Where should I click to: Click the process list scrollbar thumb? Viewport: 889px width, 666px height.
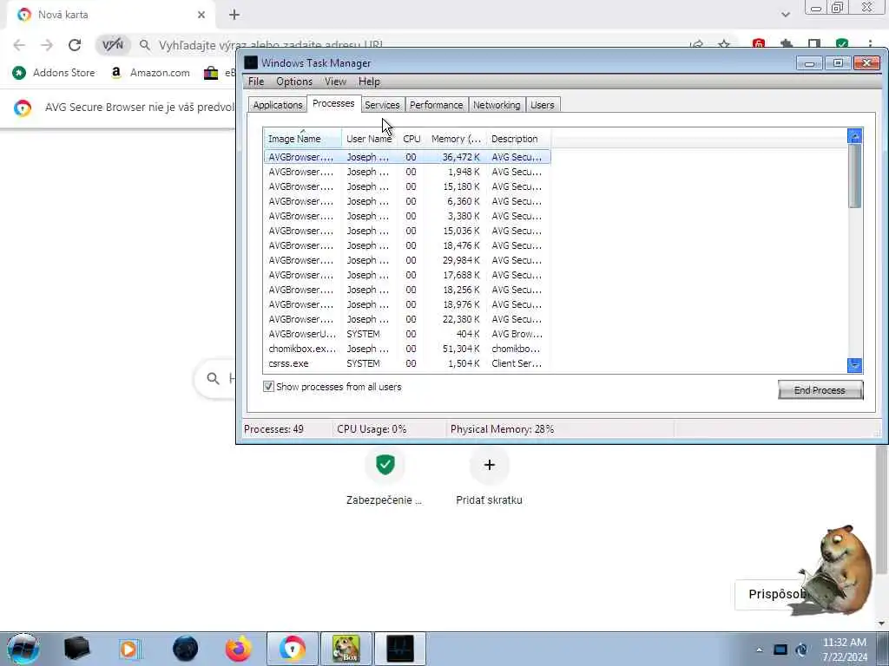(x=855, y=176)
